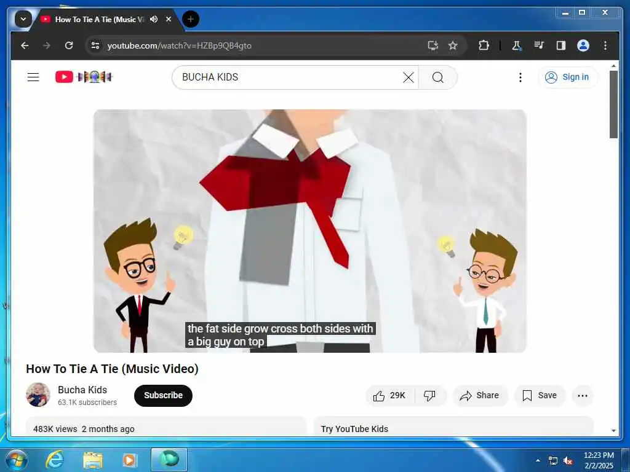Dislike the video with thumbs down

click(x=429, y=396)
